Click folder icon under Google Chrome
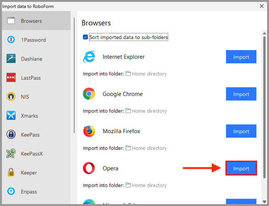269x206 pixels. click(128, 111)
